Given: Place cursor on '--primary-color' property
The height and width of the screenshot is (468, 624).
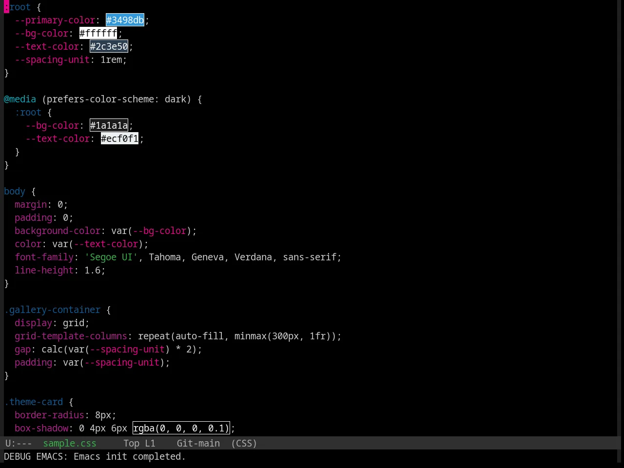Looking at the screenshot, I should click(x=55, y=20).
